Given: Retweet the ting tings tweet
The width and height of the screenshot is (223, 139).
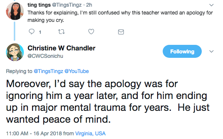Looking at the screenshot, I should pos(61,32).
